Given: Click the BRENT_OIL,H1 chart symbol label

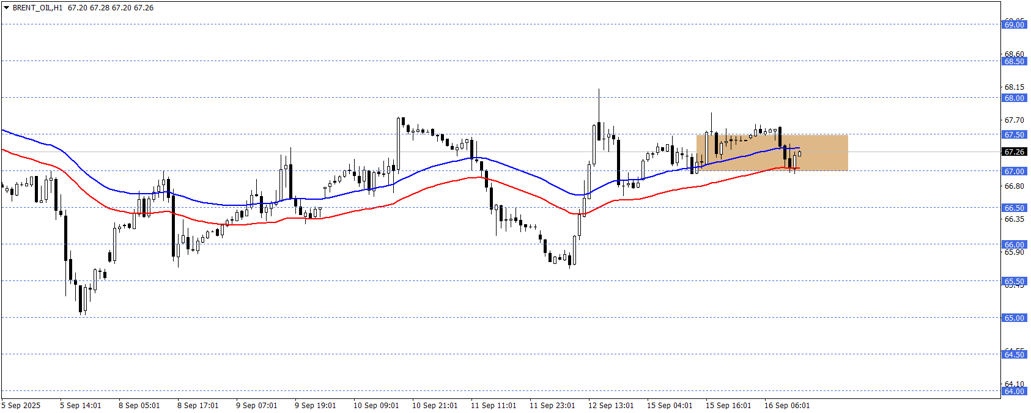Looking at the screenshot, I should click(37, 8).
